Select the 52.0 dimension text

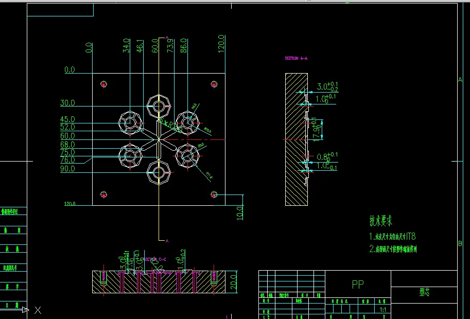click(x=67, y=127)
